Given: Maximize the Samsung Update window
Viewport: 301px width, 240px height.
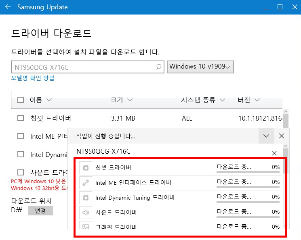Looking at the screenshot, I should (x=280, y=7).
